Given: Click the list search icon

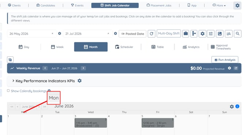Looking at the screenshot, I should [x=229, y=33].
